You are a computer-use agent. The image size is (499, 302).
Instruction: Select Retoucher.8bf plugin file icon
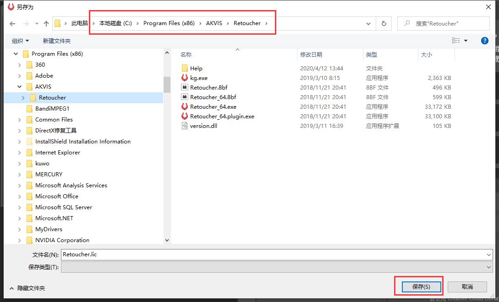(185, 87)
